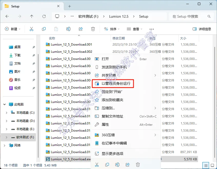Click the share icon in context menu
The width and height of the screenshot is (217, 169).
tap(128, 165)
